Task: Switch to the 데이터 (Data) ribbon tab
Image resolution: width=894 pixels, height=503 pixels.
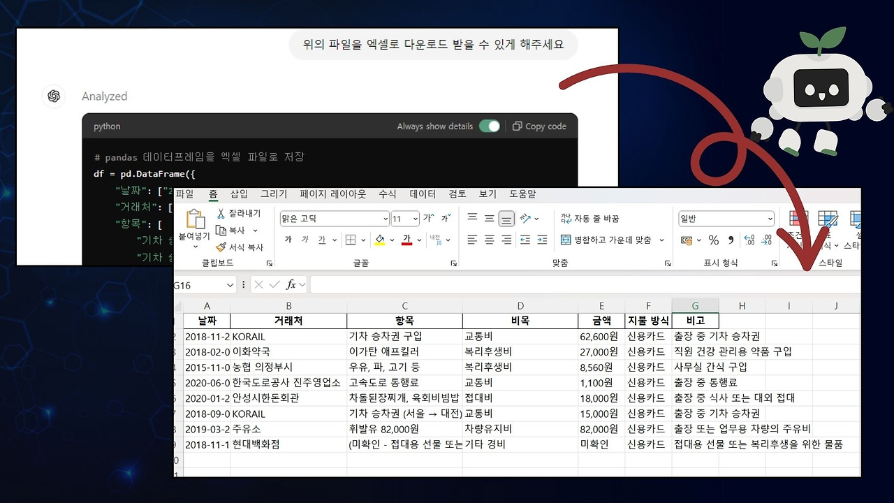Action: [x=423, y=194]
